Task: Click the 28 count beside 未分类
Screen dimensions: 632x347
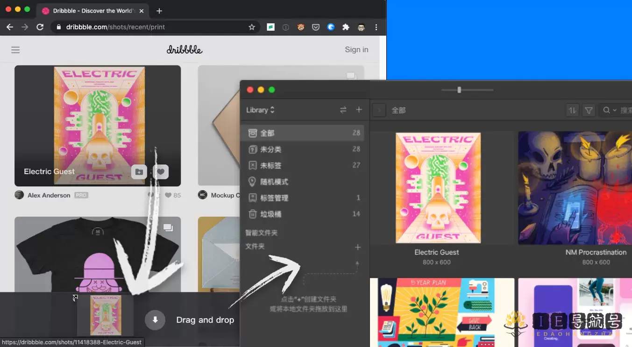Action: (356, 149)
